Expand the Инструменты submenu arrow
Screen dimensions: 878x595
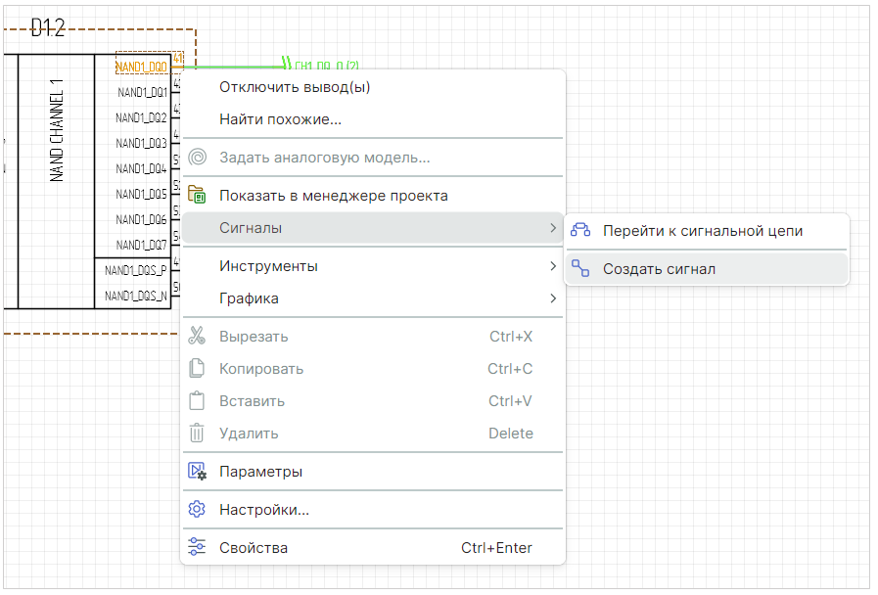[553, 266]
